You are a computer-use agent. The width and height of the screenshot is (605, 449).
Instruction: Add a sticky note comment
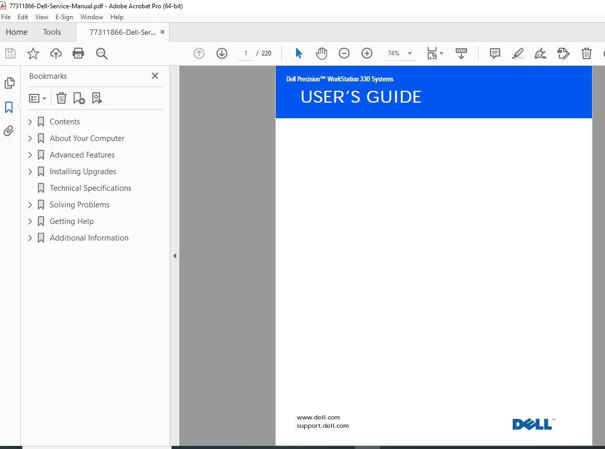[x=495, y=53]
